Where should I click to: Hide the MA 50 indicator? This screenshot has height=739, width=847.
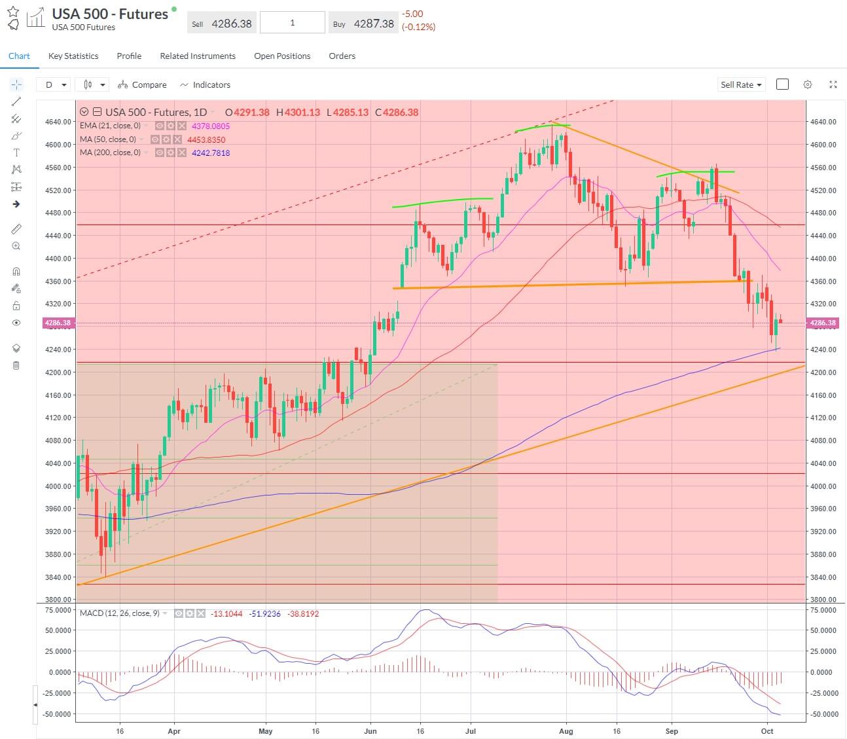(155, 139)
